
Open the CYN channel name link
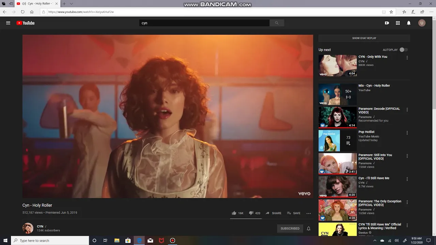tap(40, 226)
